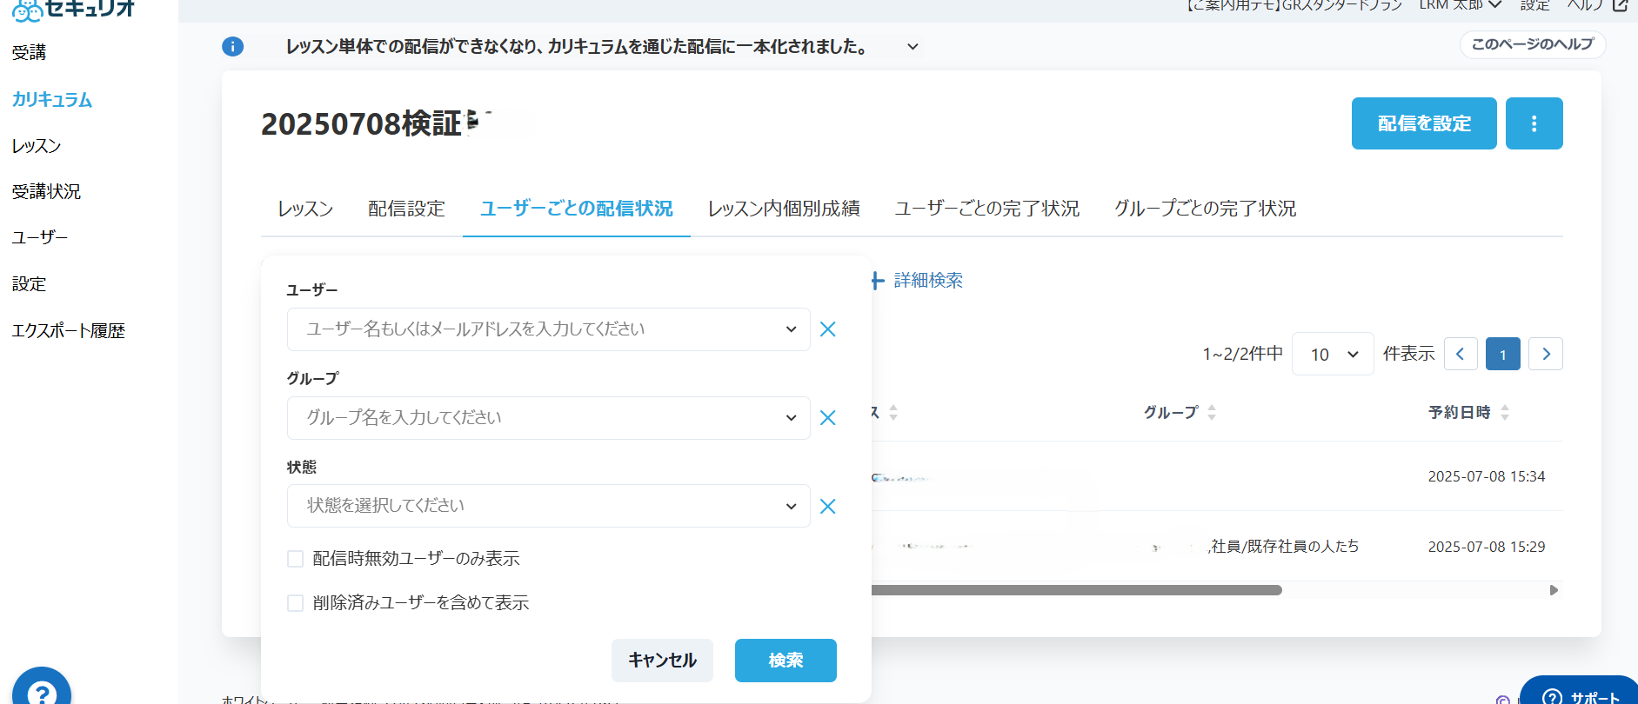Go to the next page with the right arrow
The height and width of the screenshot is (704, 1638).
tap(1546, 354)
